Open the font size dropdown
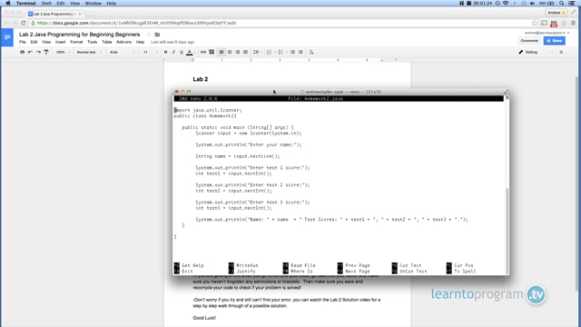 (150, 53)
